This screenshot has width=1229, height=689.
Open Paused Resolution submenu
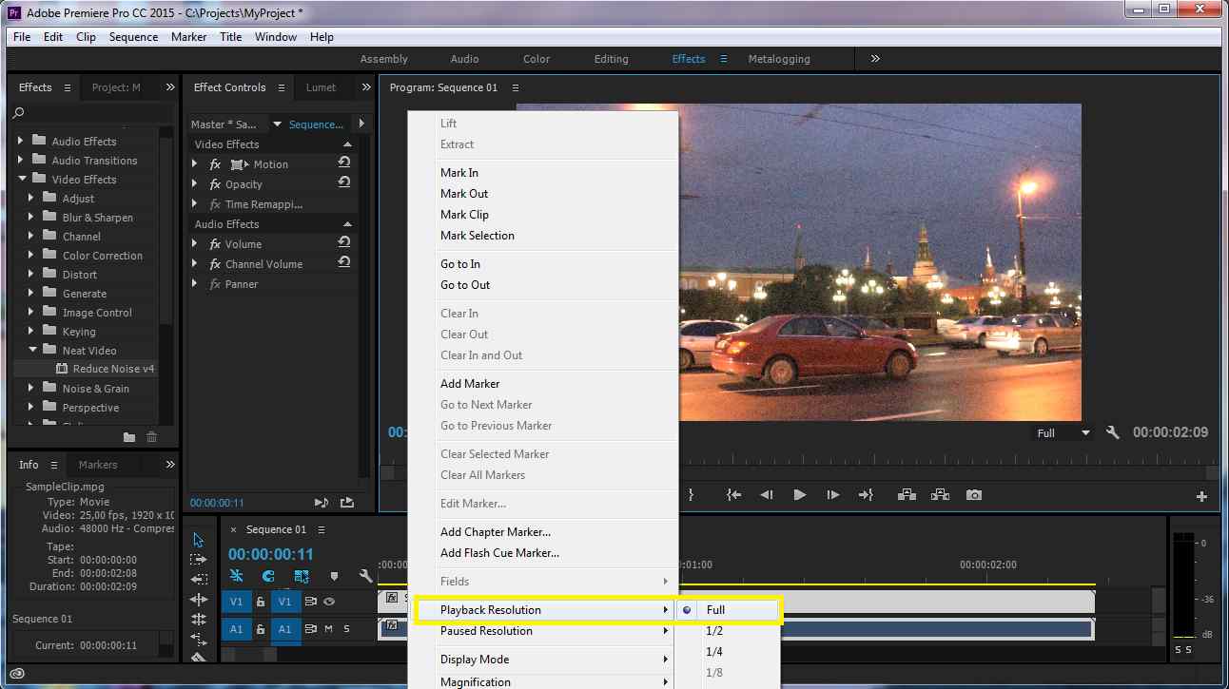pyautogui.click(x=543, y=631)
